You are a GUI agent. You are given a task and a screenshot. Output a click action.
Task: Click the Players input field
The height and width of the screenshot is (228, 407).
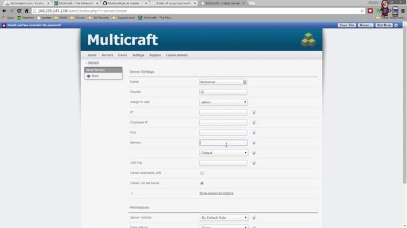[223, 92]
